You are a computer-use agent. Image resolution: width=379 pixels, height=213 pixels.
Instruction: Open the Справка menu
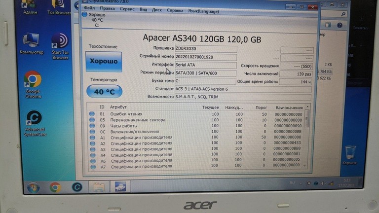175,10
